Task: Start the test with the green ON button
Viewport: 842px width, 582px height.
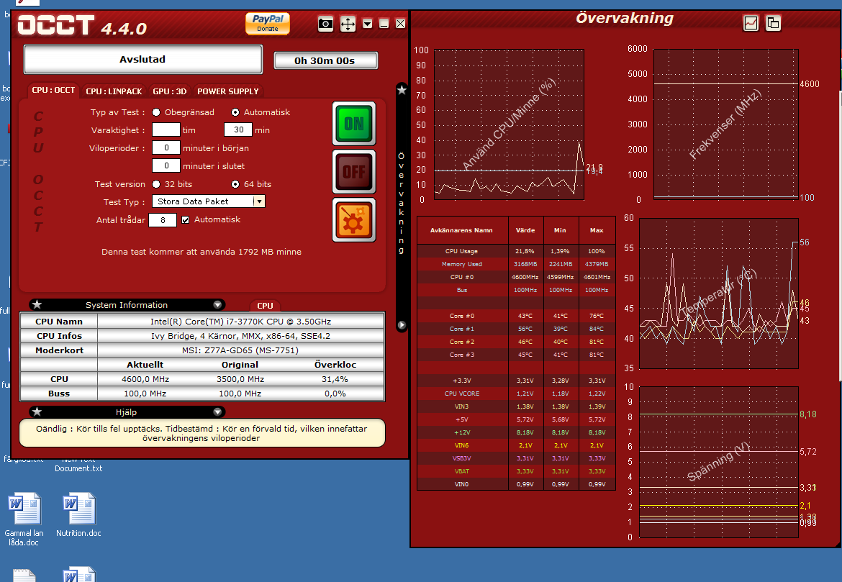Action: pos(354,124)
